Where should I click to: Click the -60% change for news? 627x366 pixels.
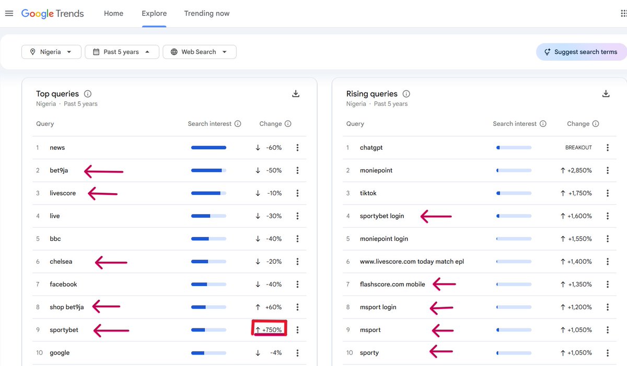pyautogui.click(x=269, y=148)
